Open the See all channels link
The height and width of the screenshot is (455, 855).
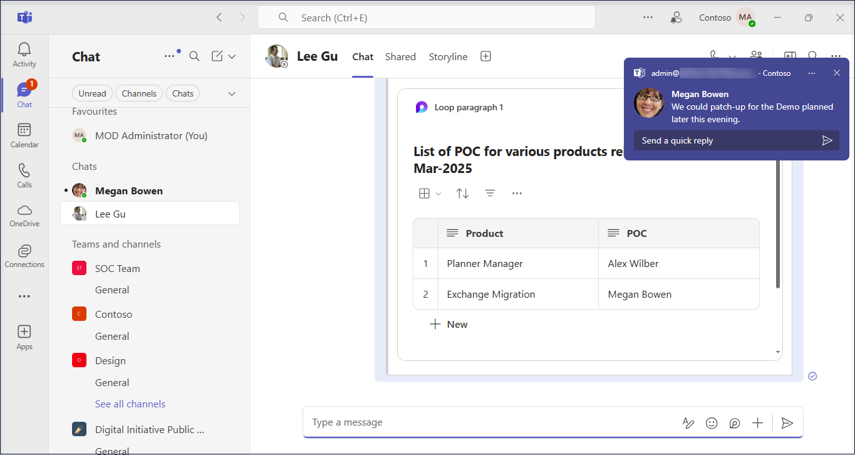pos(130,404)
